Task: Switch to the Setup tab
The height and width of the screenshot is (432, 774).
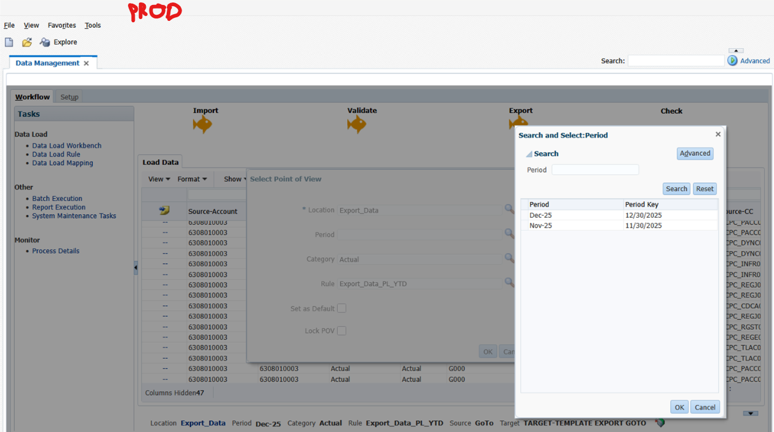Action: point(70,97)
